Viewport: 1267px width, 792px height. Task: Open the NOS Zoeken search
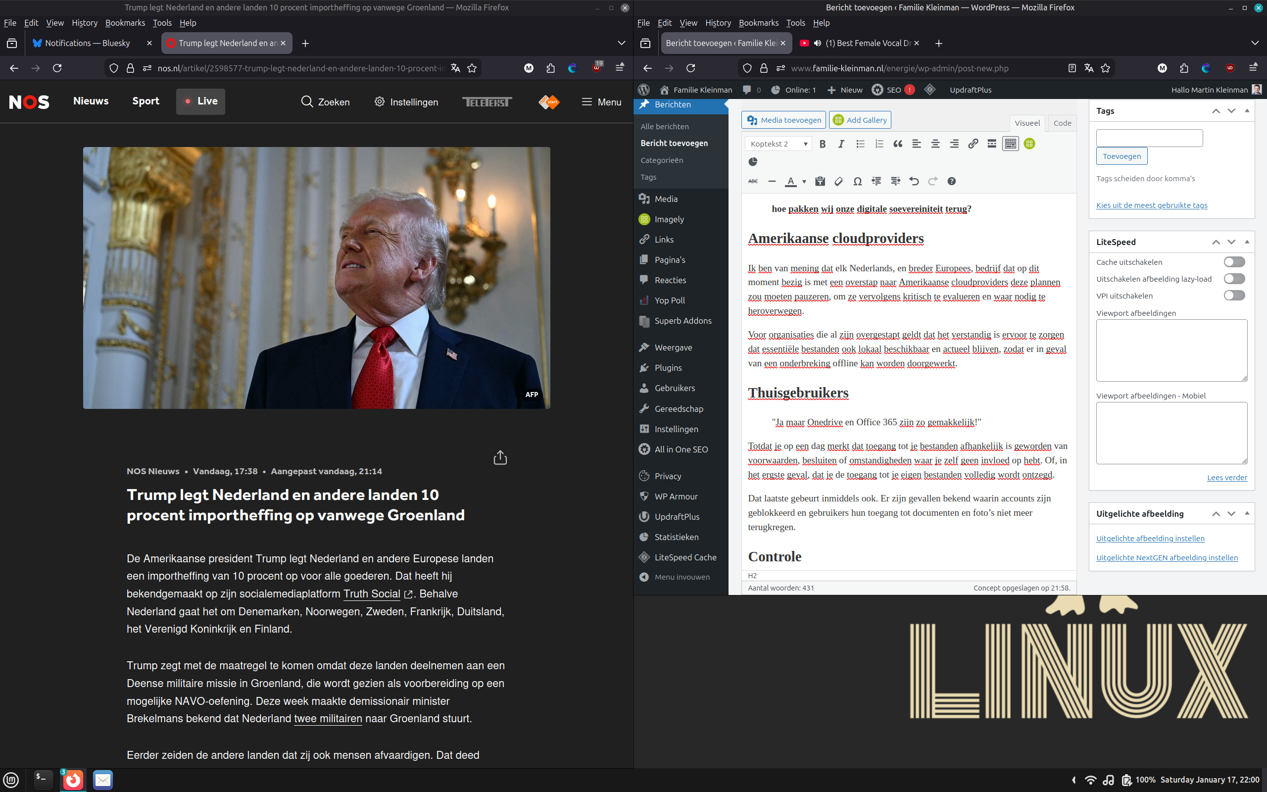coord(326,101)
